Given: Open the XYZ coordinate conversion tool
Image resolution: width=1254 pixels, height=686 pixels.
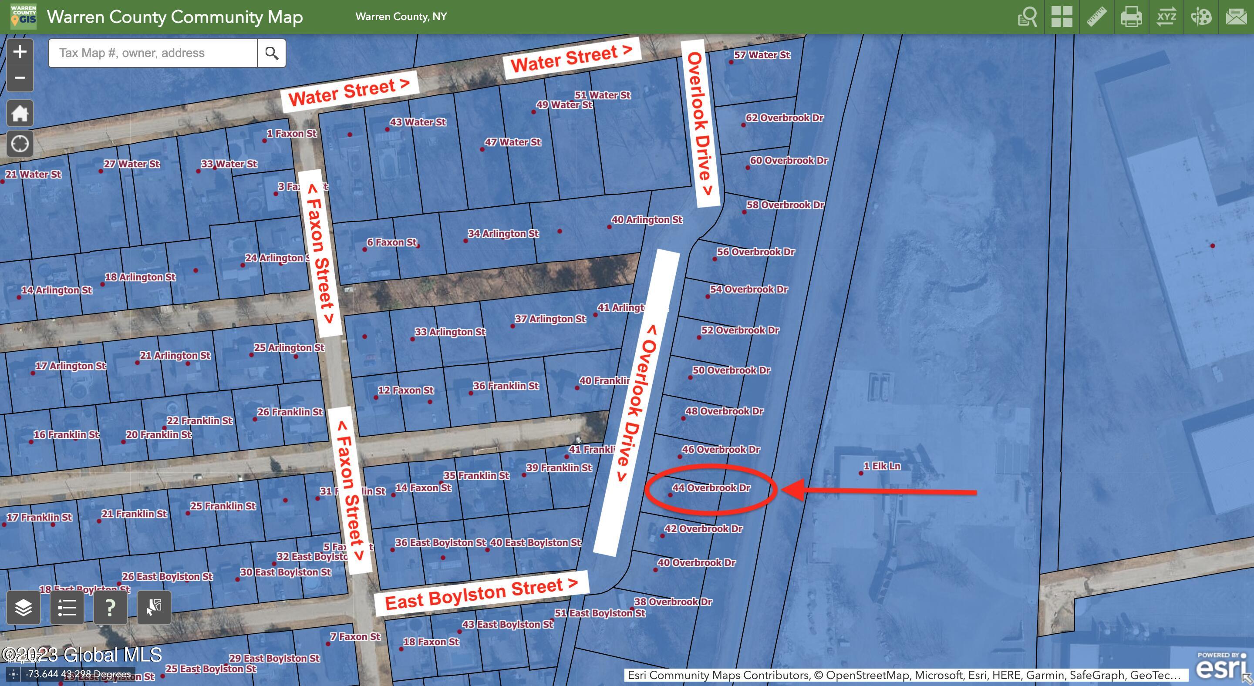Looking at the screenshot, I should (x=1166, y=17).
